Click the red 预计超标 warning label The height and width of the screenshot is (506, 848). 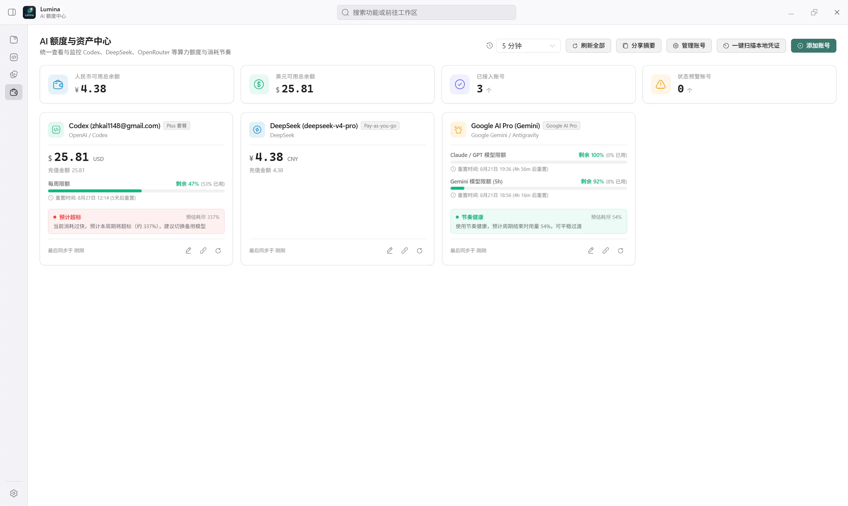(x=70, y=217)
